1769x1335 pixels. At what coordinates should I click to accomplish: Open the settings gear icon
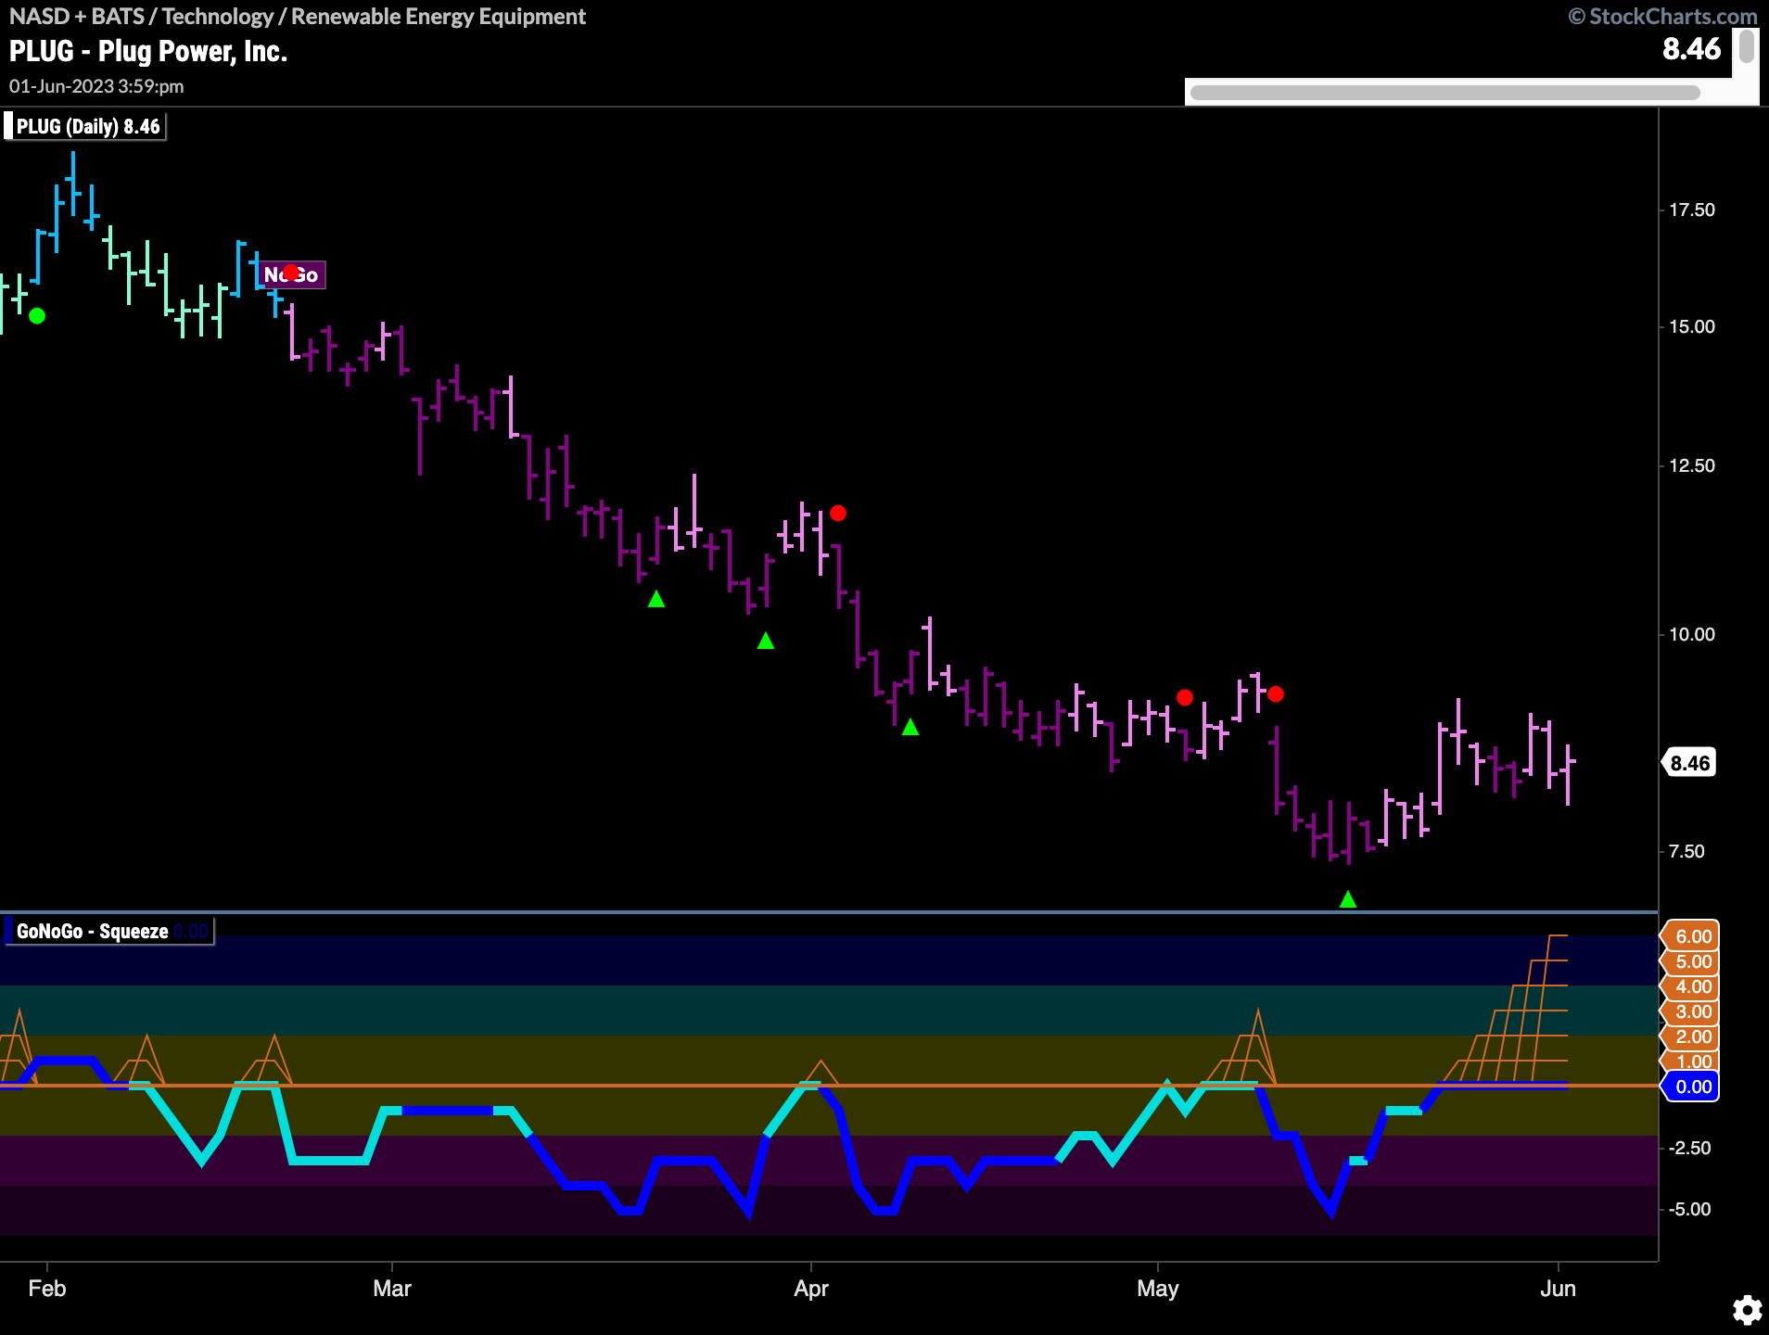pos(1747,1310)
